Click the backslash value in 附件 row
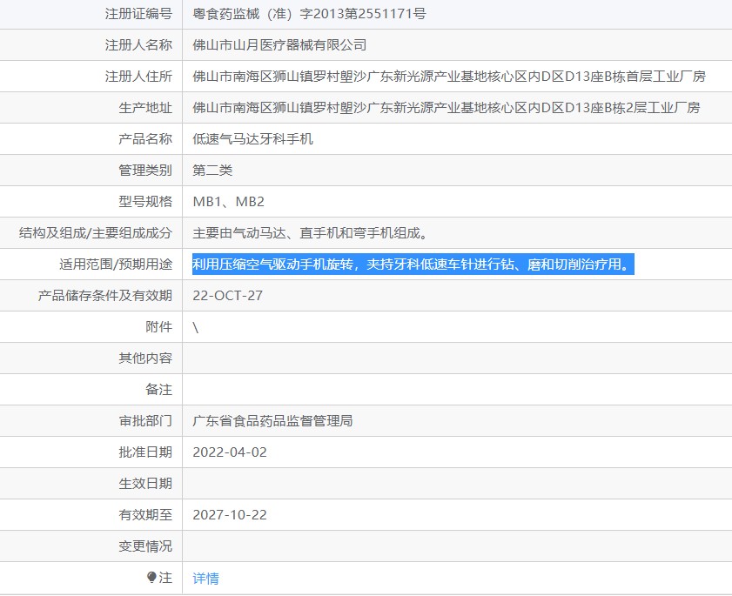Screen dimensions: 732x596 pyautogui.click(x=196, y=327)
